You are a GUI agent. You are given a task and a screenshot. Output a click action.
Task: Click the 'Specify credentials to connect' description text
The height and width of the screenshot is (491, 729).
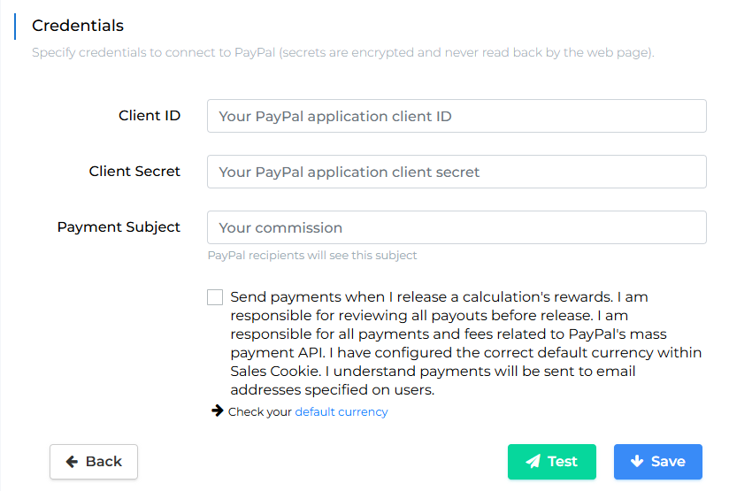342,52
